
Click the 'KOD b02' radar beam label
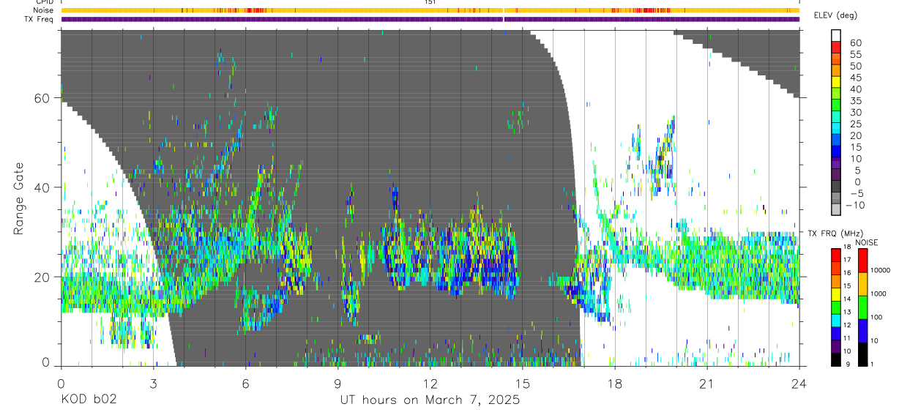point(89,400)
